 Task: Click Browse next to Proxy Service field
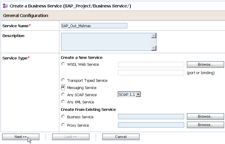[x=205, y=125]
